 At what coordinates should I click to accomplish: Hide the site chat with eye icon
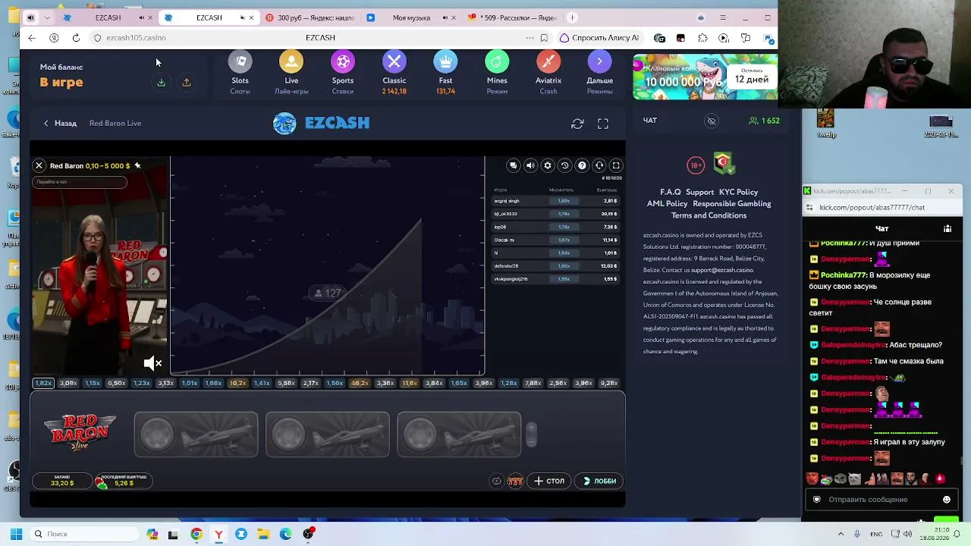coord(712,121)
